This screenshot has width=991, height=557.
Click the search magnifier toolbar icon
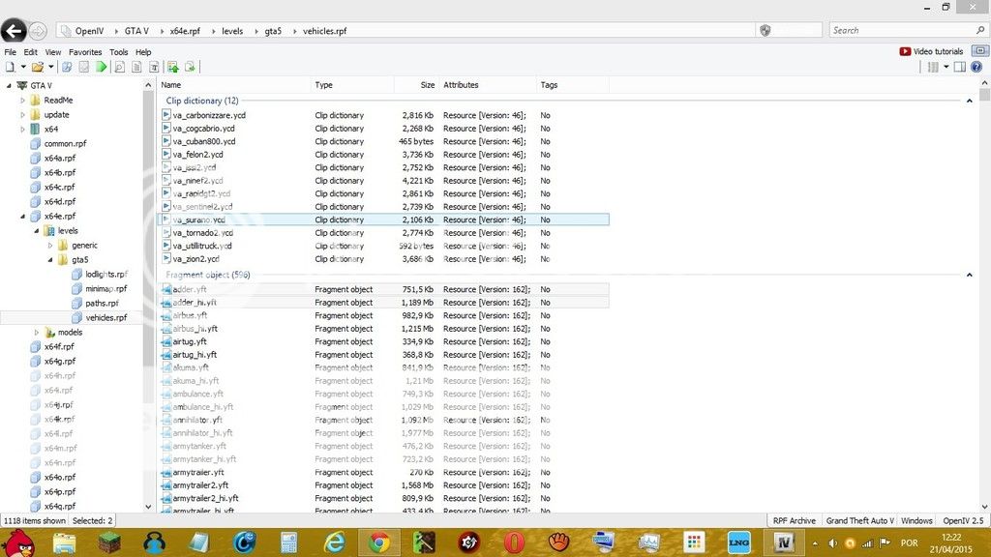[x=119, y=67]
